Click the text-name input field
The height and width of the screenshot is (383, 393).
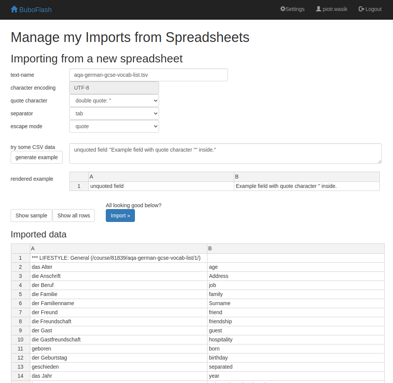click(x=149, y=75)
